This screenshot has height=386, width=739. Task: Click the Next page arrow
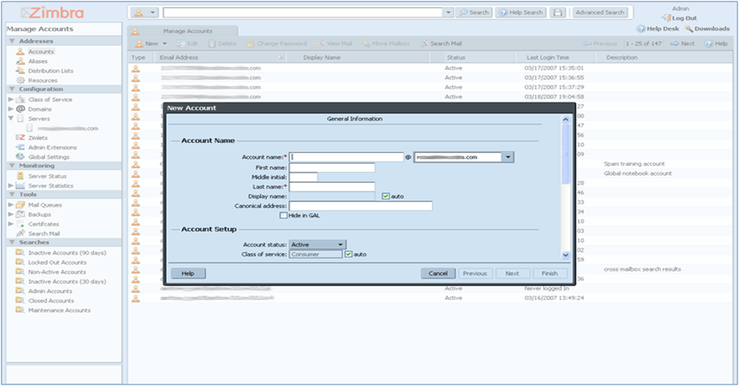click(675, 44)
